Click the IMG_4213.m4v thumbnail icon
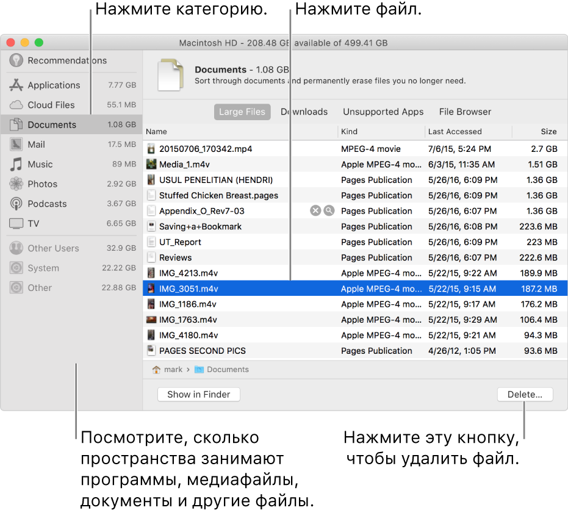This screenshot has height=513, width=568. point(151,273)
